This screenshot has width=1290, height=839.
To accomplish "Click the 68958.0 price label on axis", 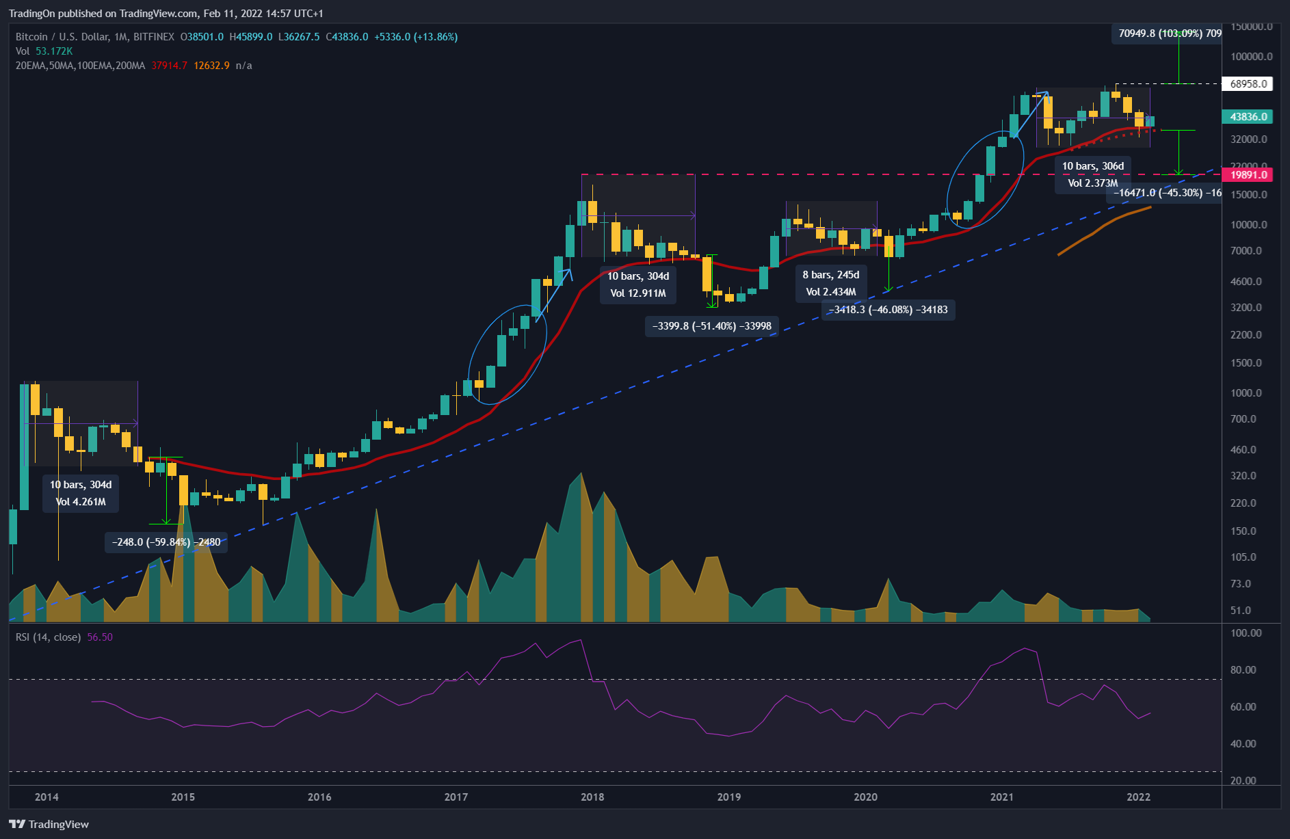I will 1248,84.
